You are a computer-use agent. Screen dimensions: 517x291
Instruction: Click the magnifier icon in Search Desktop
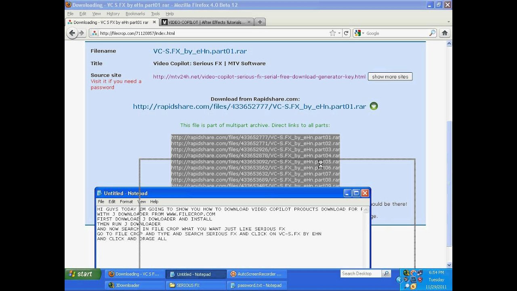pyautogui.click(x=386, y=274)
